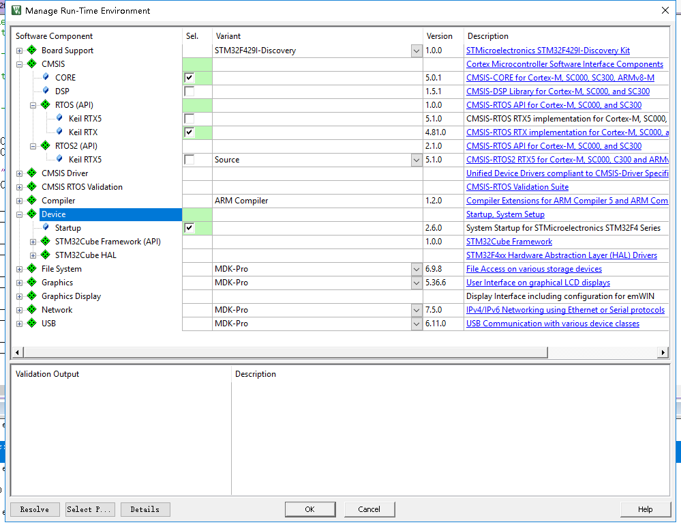
Task: Click the RTOS2 (API) green diamond icon
Action: (x=45, y=145)
